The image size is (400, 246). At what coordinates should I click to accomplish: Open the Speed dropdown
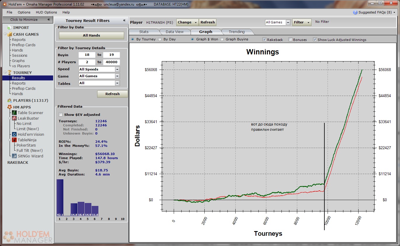117,69
